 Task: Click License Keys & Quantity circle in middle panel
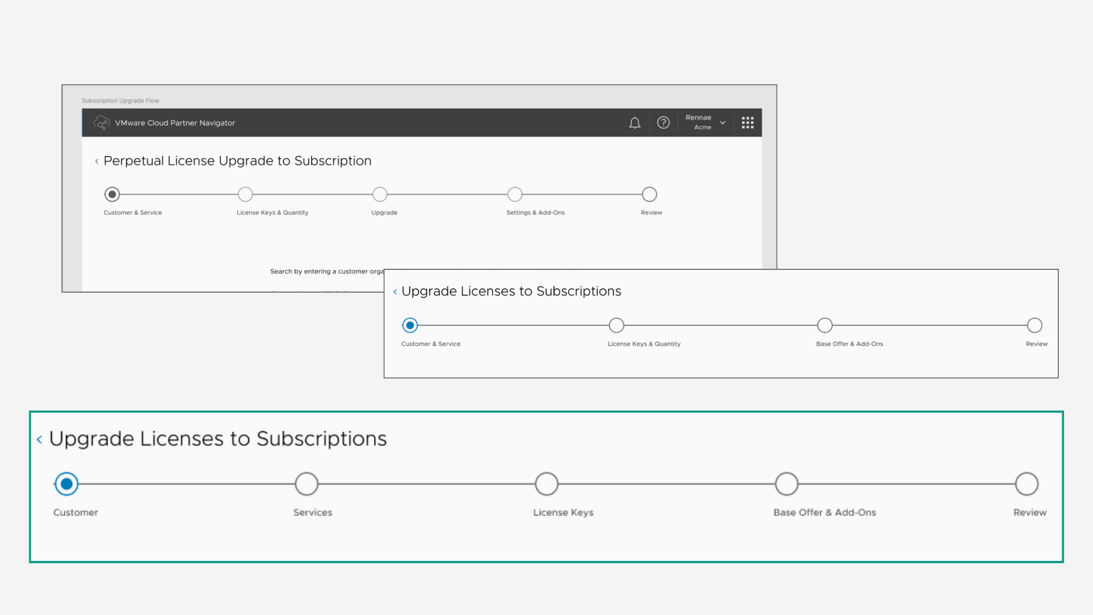[x=617, y=326]
